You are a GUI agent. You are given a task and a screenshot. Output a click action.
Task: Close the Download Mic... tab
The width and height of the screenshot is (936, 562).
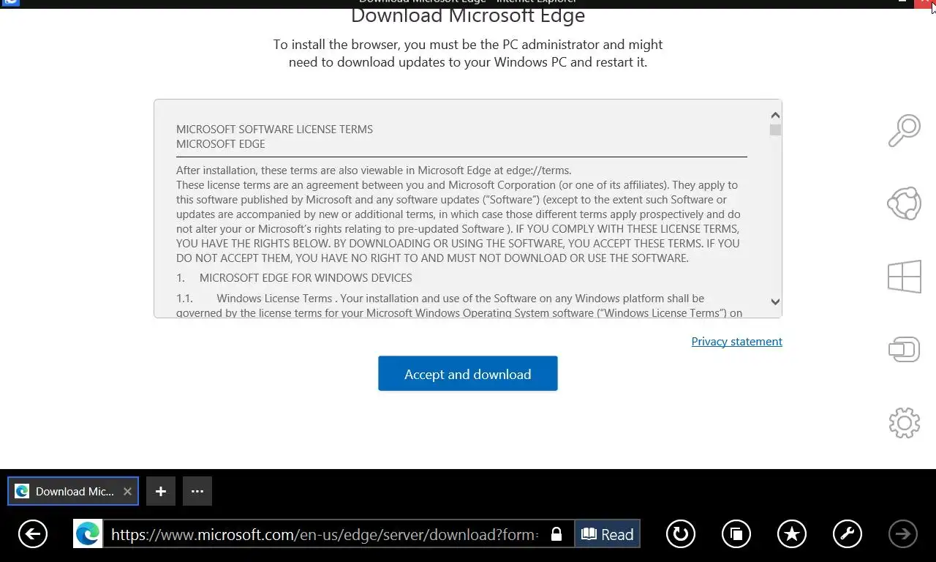127,491
